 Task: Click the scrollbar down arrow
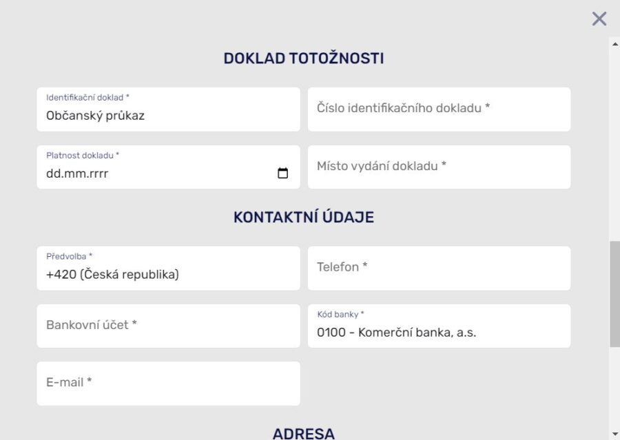pos(614,434)
